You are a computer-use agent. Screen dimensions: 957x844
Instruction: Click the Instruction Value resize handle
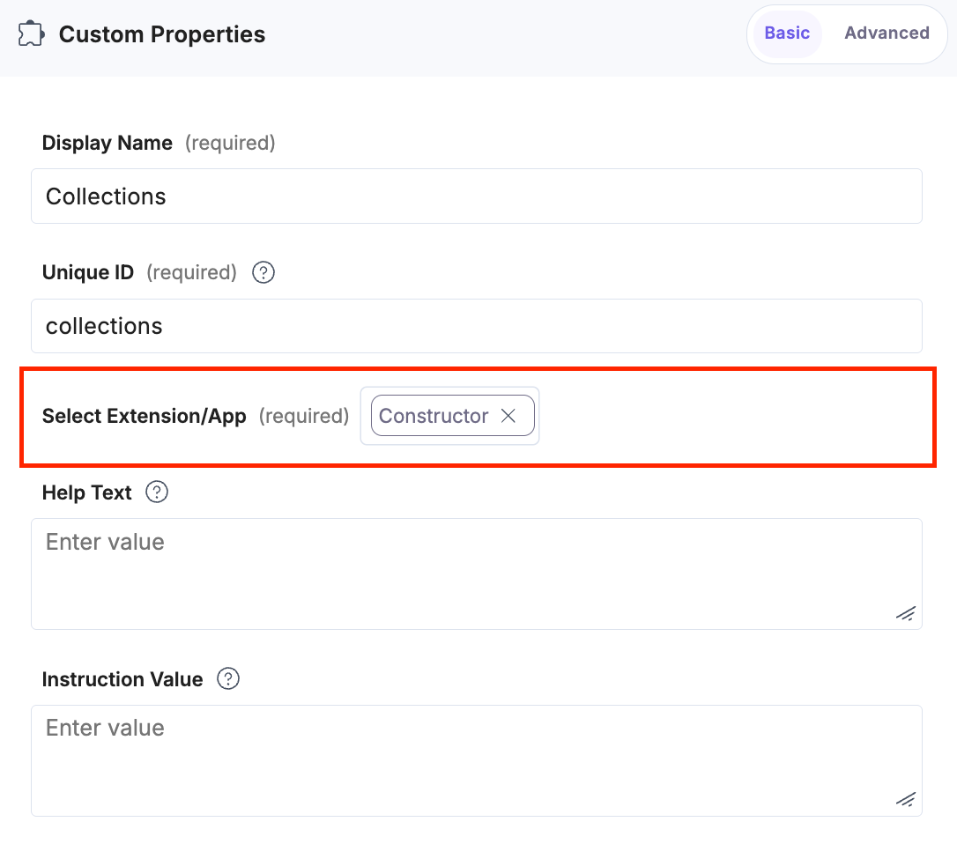point(906,799)
